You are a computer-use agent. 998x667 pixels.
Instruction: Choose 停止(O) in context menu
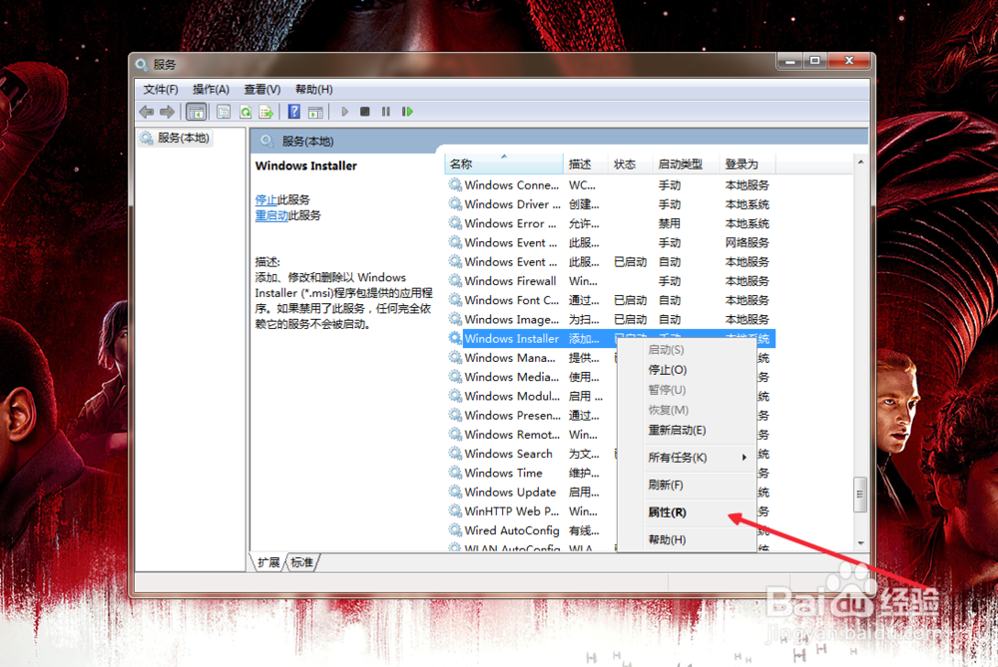687,370
